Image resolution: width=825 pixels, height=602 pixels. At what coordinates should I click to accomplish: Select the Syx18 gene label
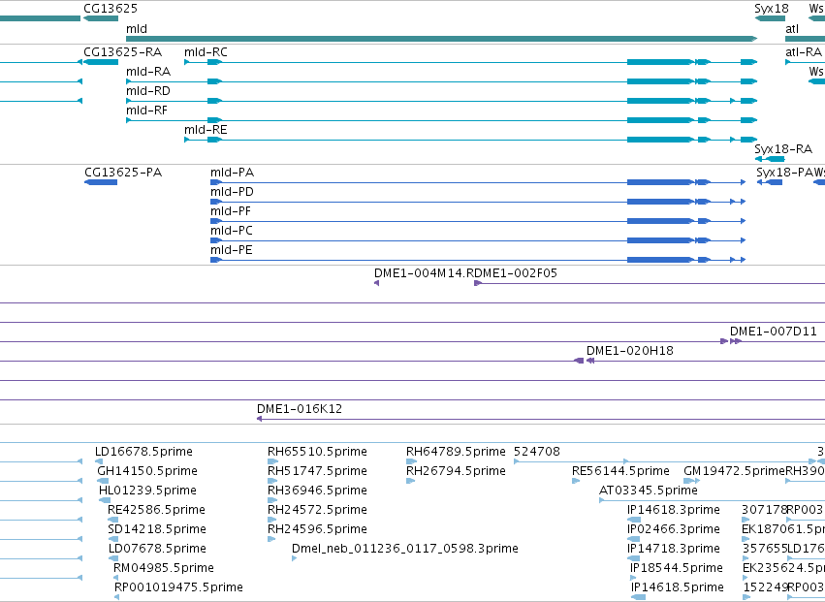[x=772, y=9]
